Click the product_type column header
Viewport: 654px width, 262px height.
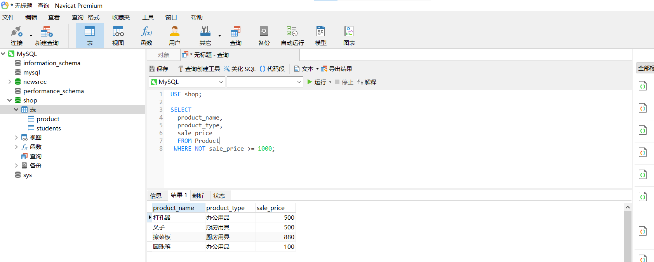pos(230,208)
